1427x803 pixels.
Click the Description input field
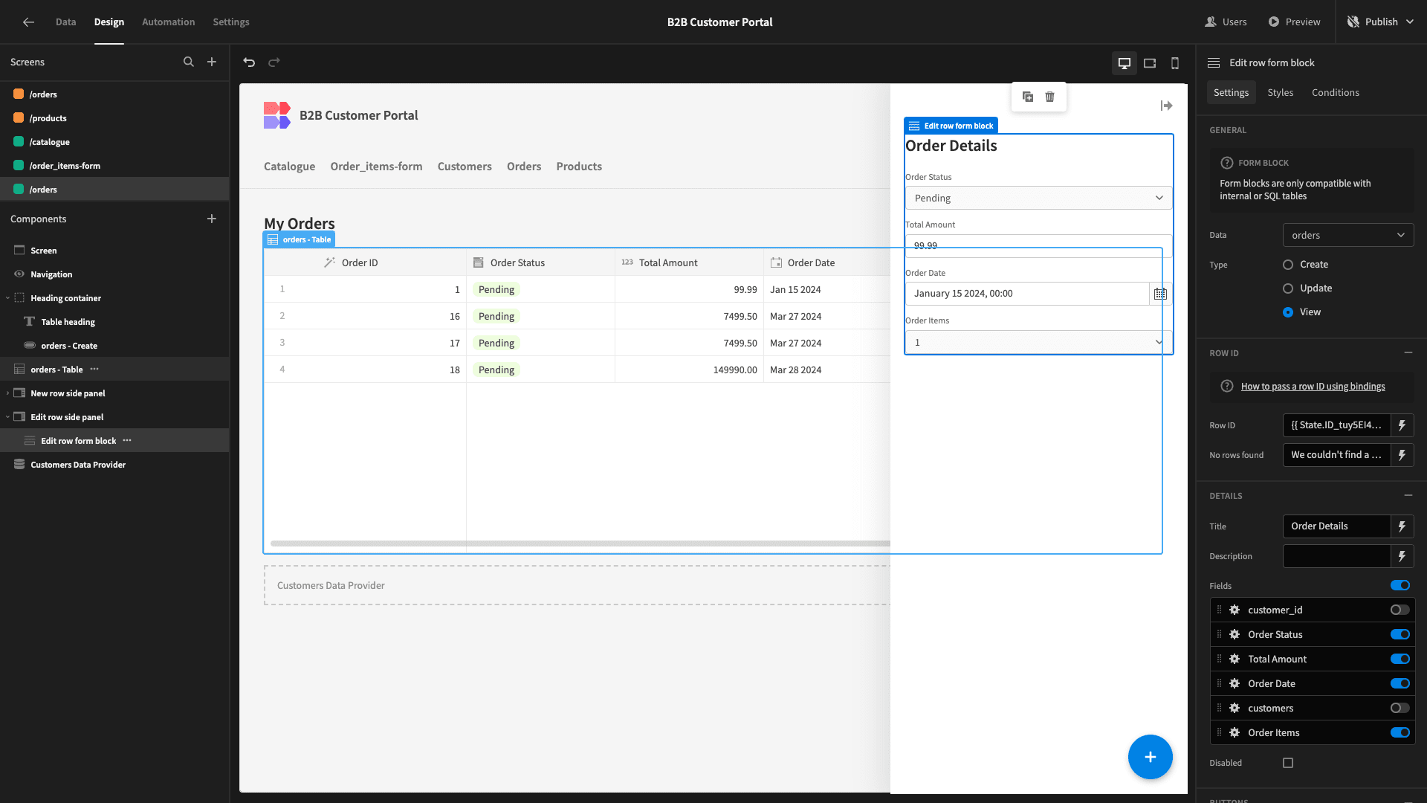coord(1336,556)
